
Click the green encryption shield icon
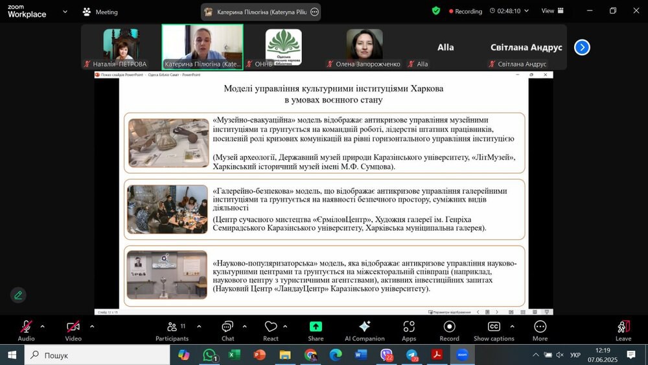pyautogui.click(x=436, y=11)
